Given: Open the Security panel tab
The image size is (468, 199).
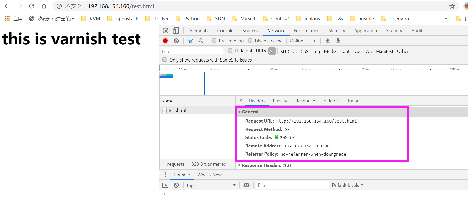Looking at the screenshot, I should (394, 31).
